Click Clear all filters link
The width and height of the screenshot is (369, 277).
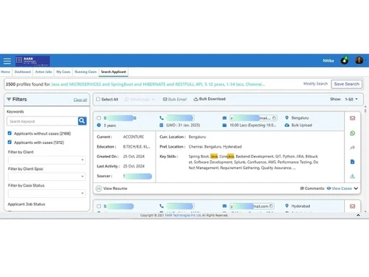pyautogui.click(x=80, y=100)
